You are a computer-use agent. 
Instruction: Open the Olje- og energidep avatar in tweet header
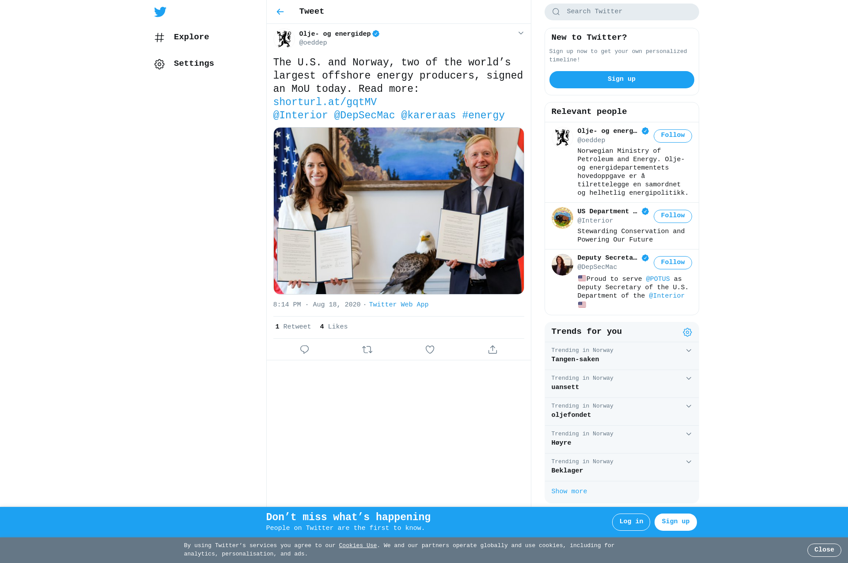click(284, 39)
